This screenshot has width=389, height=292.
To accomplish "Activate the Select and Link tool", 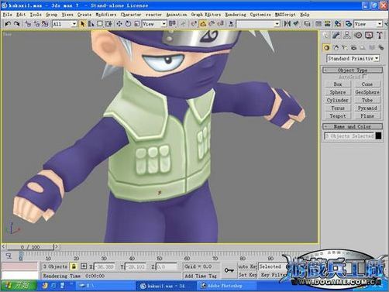I will pyautogui.click(x=28, y=24).
